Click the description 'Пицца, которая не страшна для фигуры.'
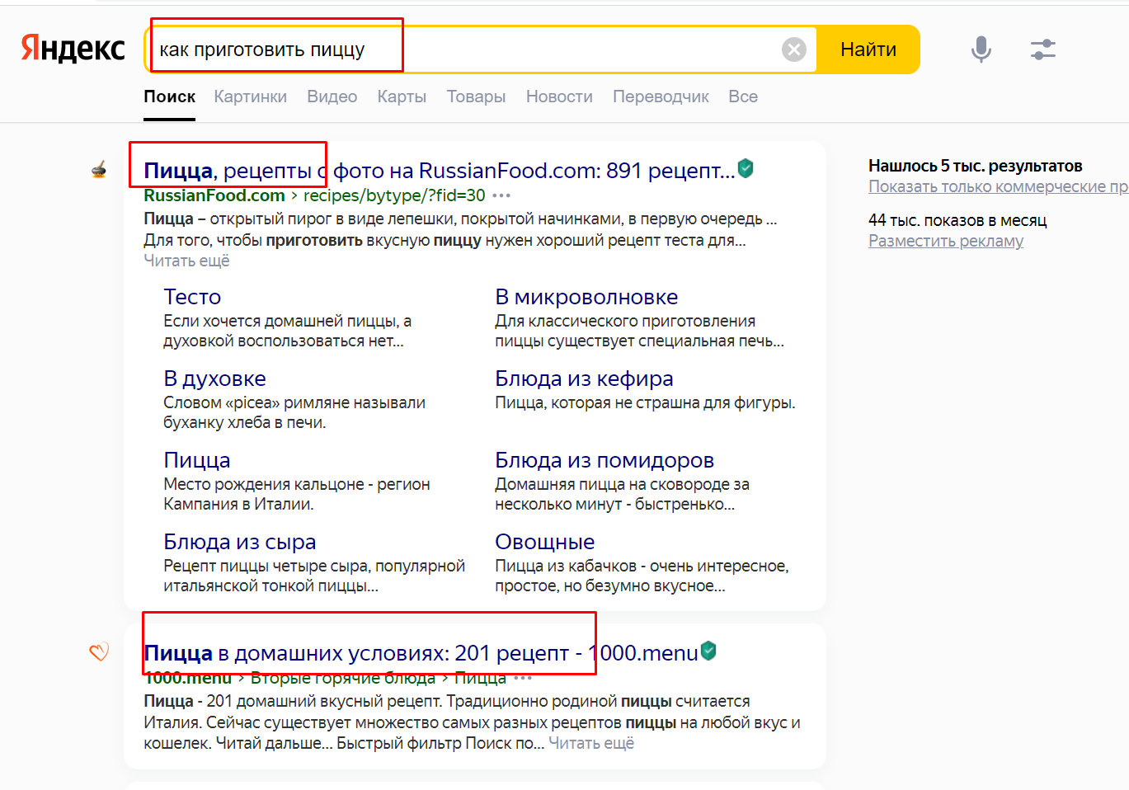The image size is (1129, 790). coord(645,402)
